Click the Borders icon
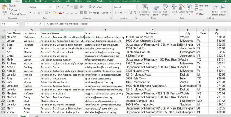 [46, 13]
